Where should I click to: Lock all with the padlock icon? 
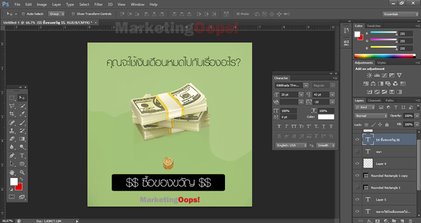click(x=387, y=125)
